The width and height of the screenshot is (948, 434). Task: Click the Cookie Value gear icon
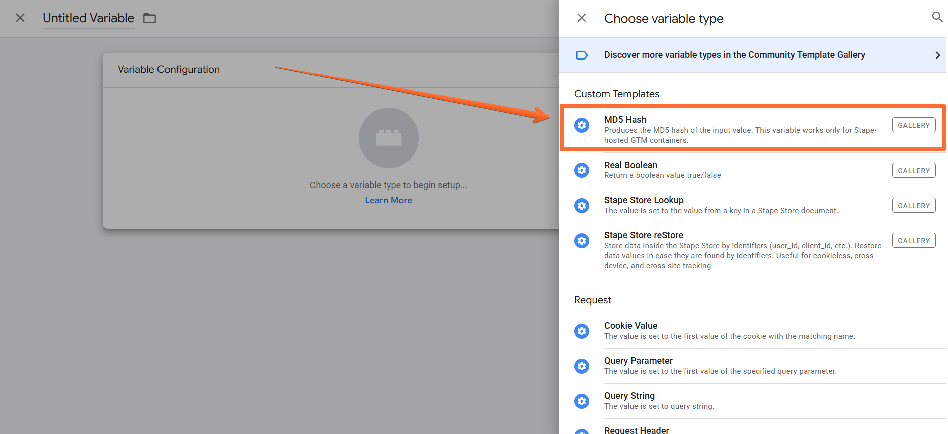(x=582, y=331)
